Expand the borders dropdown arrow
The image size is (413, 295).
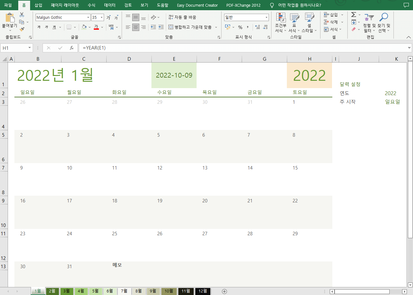click(x=75, y=27)
